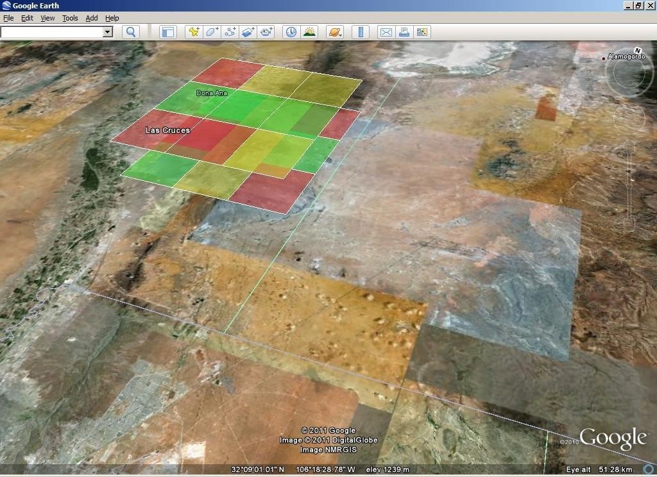Screen dimensions: 657x477
Task: Click the streaming status circle icon
Action: [649, 469]
